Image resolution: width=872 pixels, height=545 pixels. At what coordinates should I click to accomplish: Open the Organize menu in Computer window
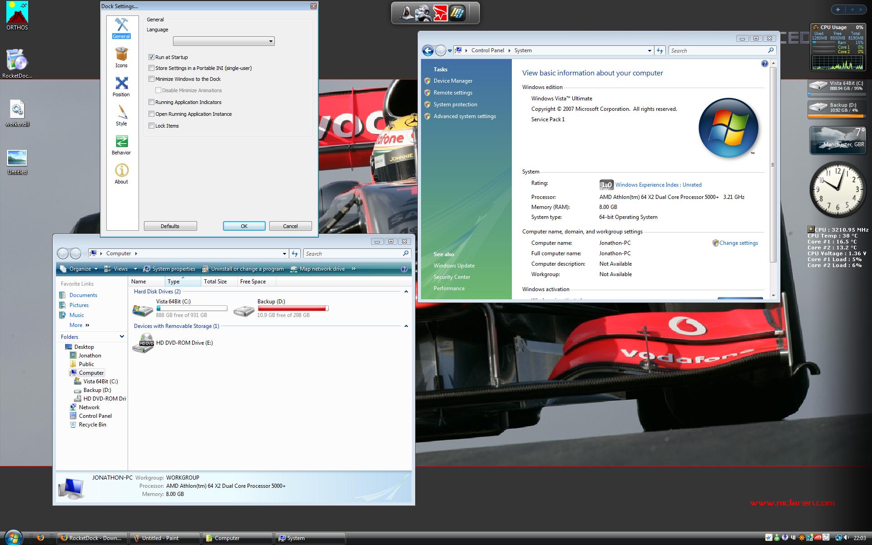pyautogui.click(x=79, y=269)
